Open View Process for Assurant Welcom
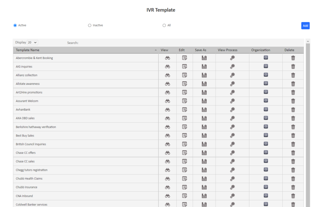 point(232,101)
